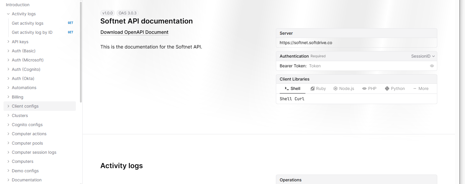Select the Shell client library tab
This screenshot has height=184, width=465.
pos(292,88)
